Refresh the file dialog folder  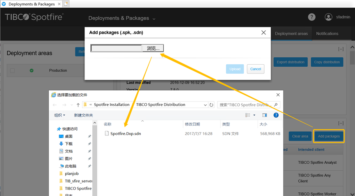click(211, 105)
